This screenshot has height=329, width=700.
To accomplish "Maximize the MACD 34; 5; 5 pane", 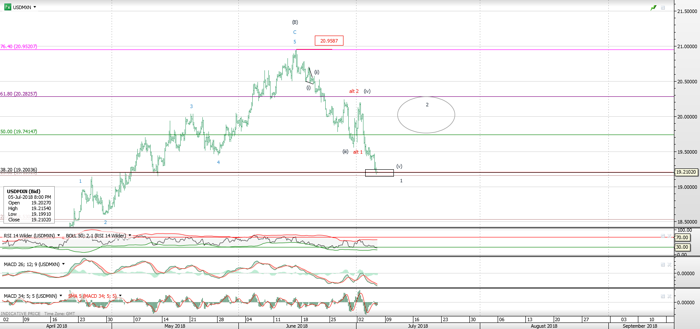I will coord(663,296).
